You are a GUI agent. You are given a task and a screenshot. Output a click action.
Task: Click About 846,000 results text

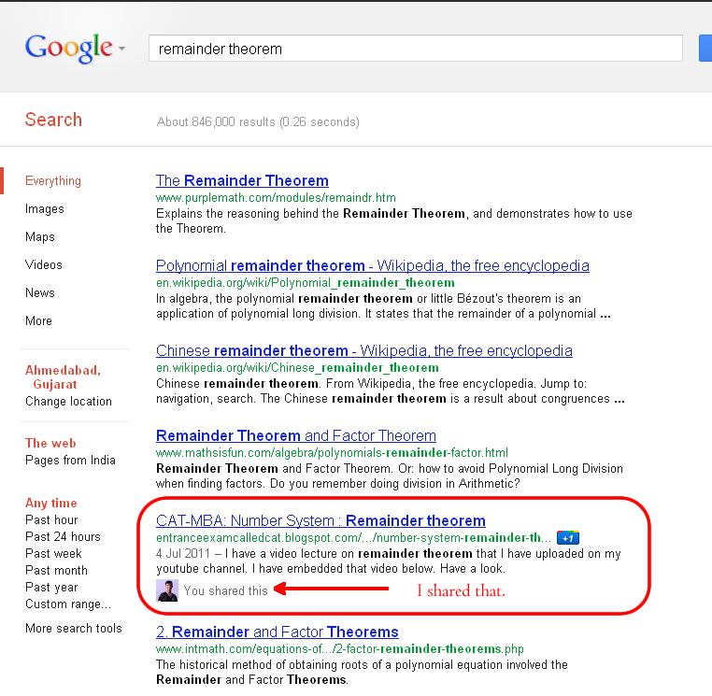258,121
